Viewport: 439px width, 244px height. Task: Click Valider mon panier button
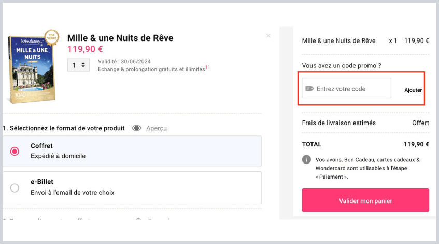pyautogui.click(x=365, y=200)
